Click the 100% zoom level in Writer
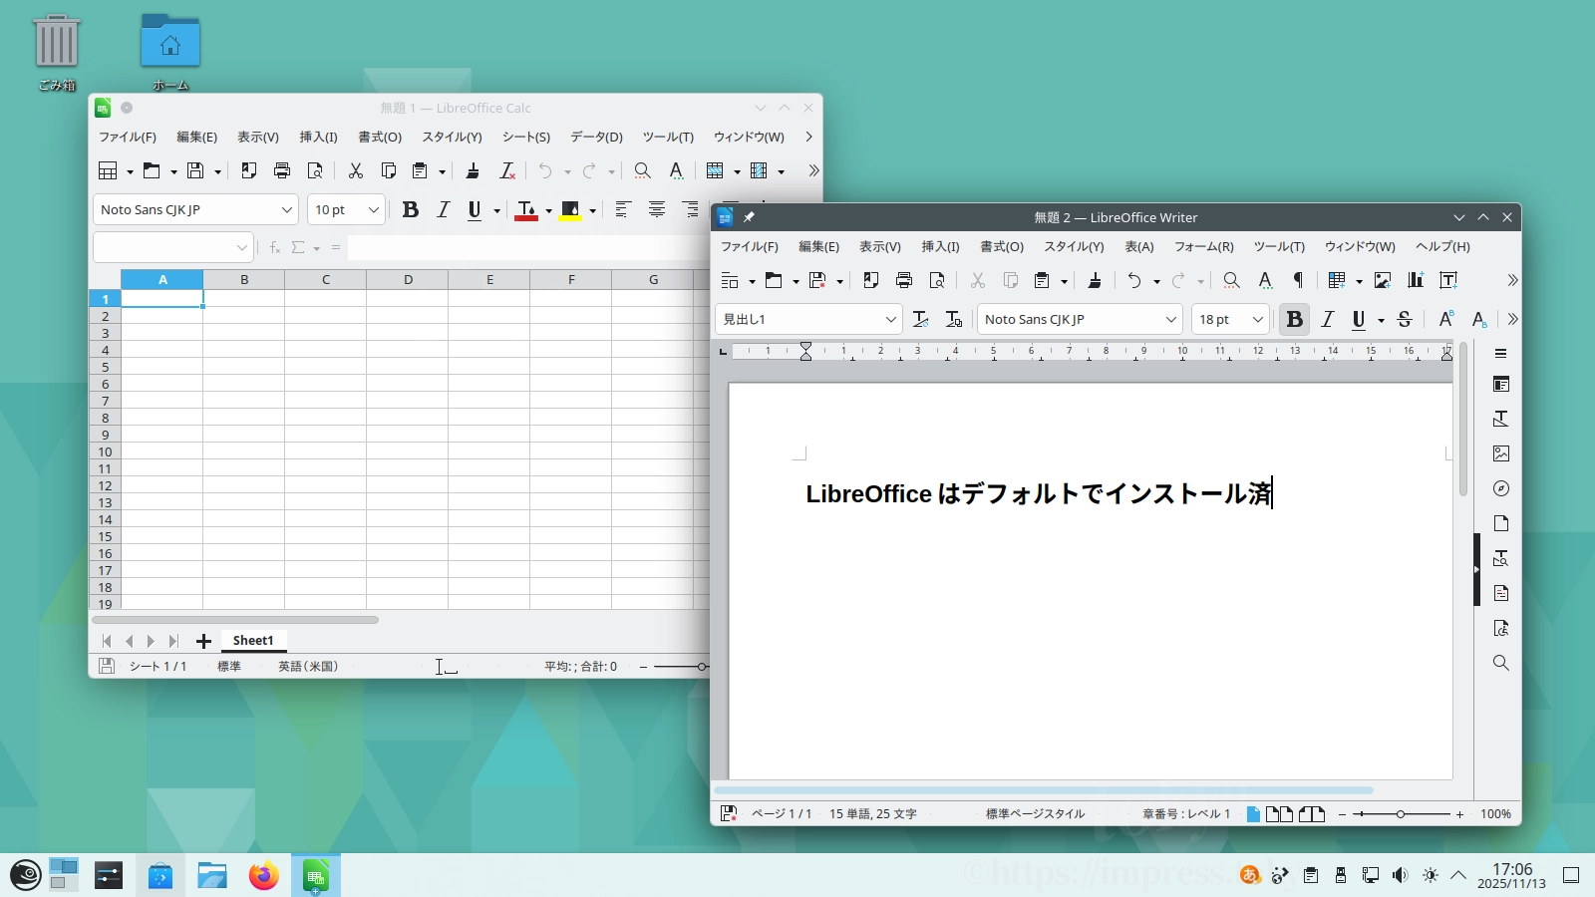Viewport: 1595px width, 897px height. [x=1495, y=814]
